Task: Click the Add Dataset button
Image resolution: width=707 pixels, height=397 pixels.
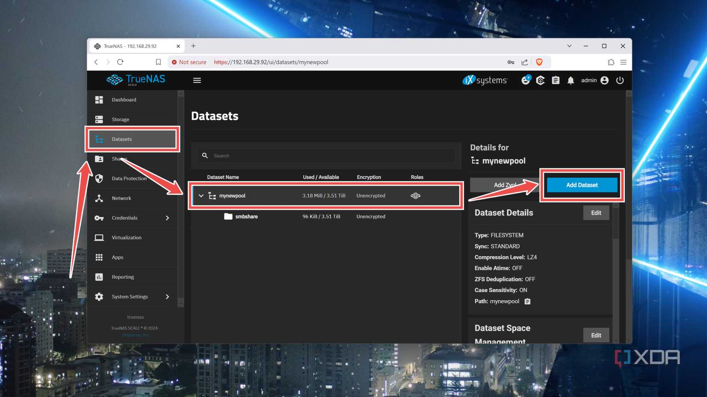Action: click(x=581, y=185)
